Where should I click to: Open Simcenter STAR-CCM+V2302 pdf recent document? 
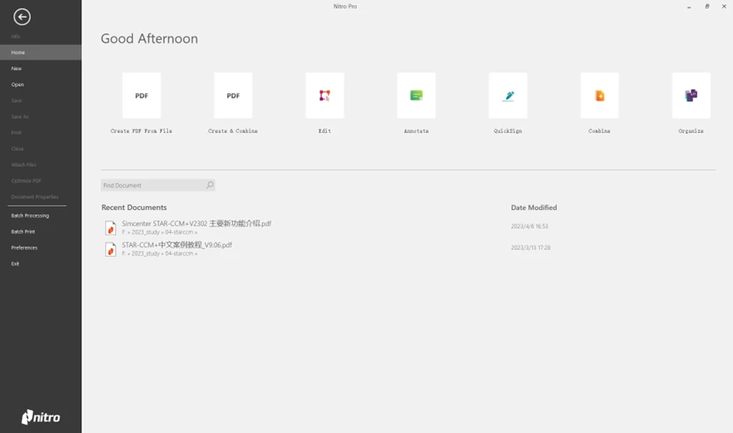(x=197, y=224)
